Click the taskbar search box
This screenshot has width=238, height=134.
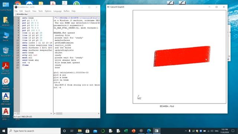[34, 131]
